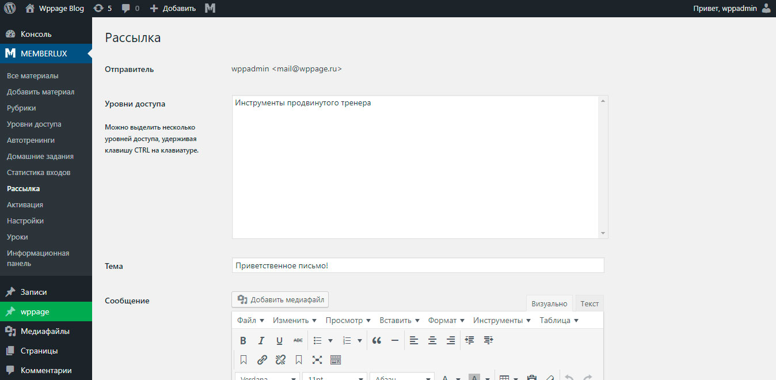Apply blockquote formatting
Screen dimensions: 776x380
[x=376, y=340]
